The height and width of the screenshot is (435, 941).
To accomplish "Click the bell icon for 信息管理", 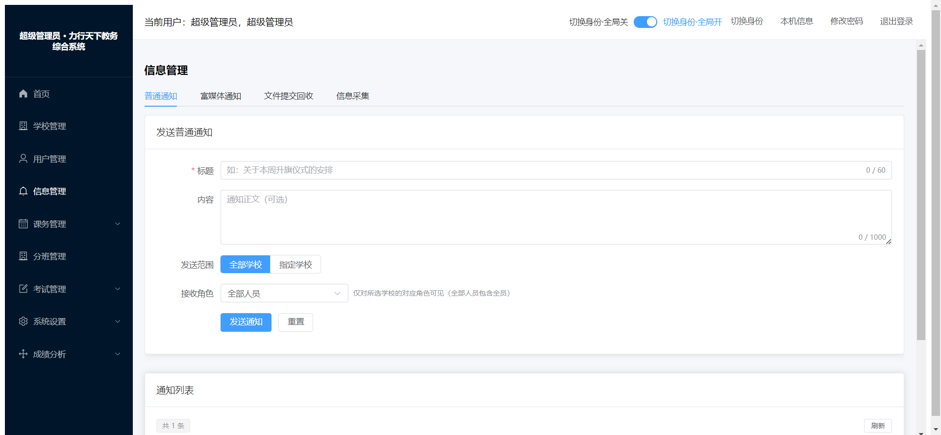I will pyautogui.click(x=23, y=191).
